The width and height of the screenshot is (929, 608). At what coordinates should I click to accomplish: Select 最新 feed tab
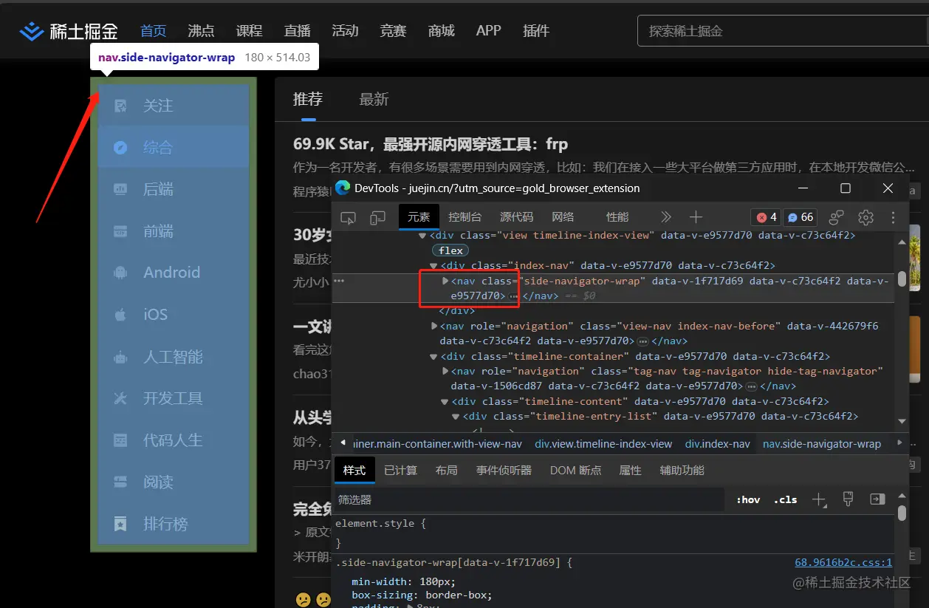[374, 99]
